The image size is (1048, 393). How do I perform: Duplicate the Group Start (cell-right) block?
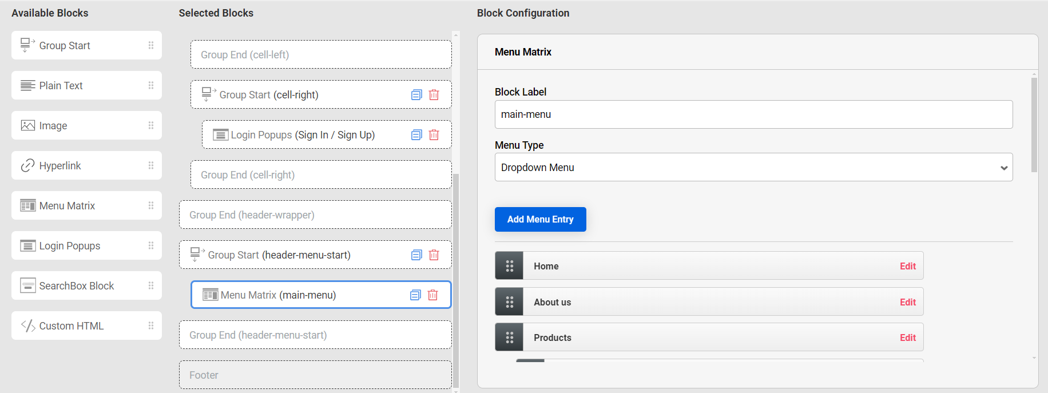point(416,95)
